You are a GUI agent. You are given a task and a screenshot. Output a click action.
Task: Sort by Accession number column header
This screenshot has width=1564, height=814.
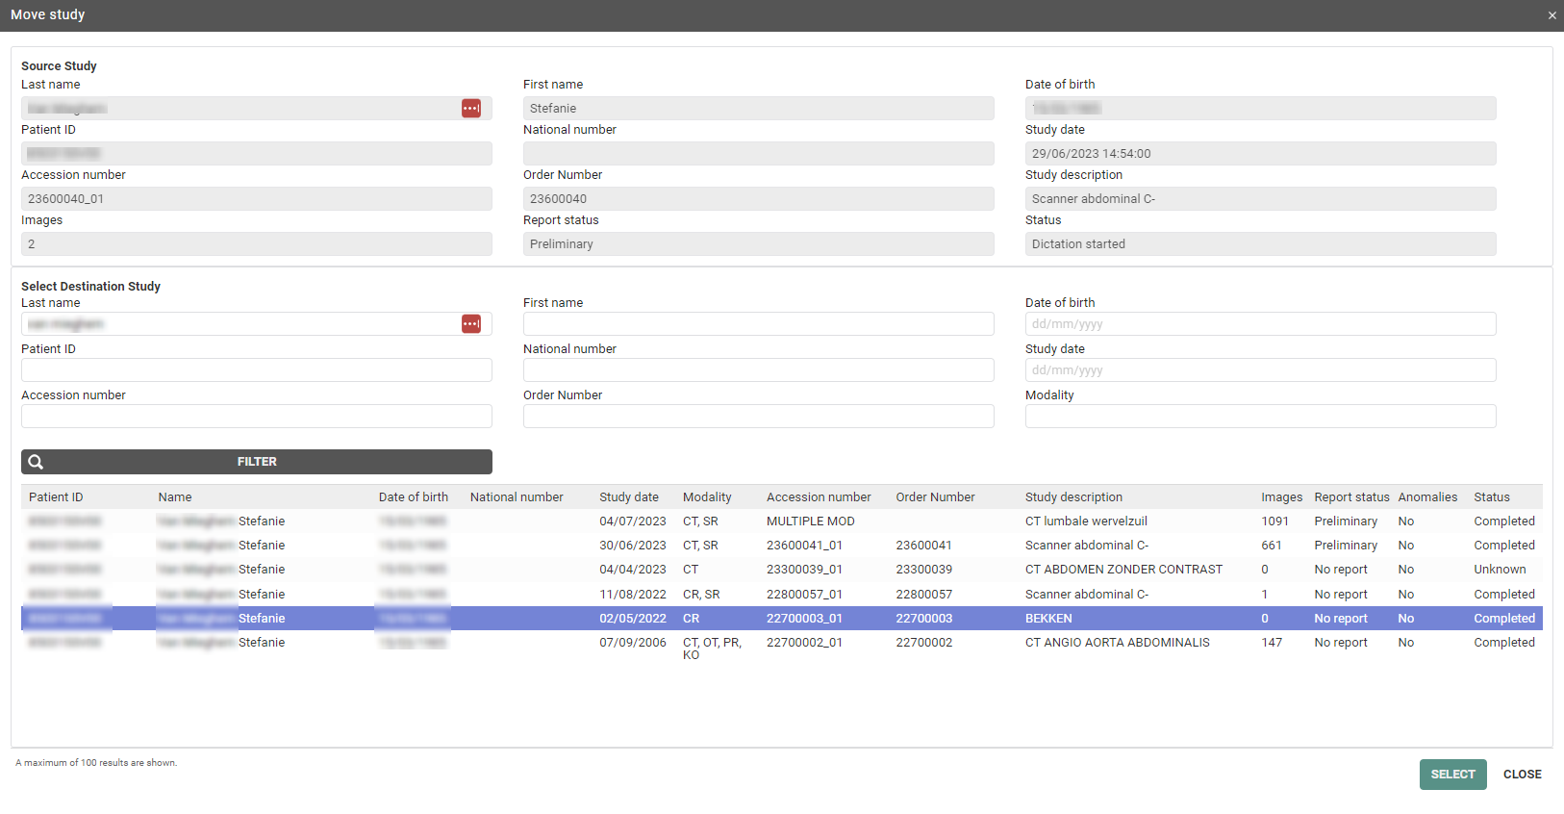pyautogui.click(x=819, y=497)
